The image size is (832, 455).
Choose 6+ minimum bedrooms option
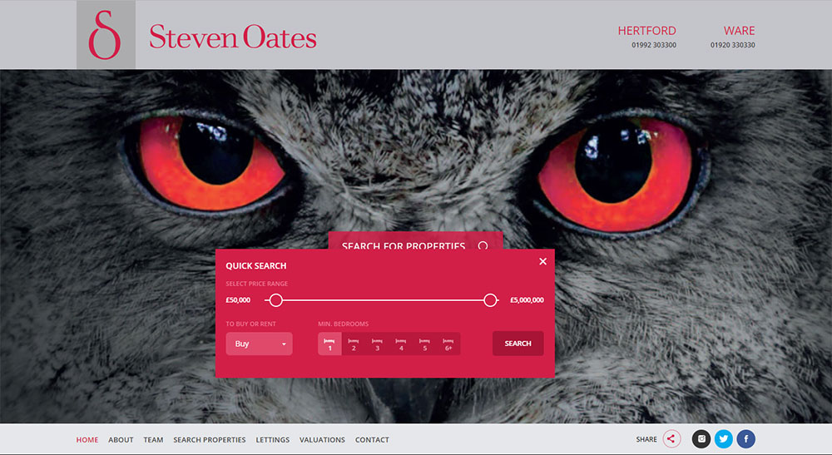(x=448, y=344)
